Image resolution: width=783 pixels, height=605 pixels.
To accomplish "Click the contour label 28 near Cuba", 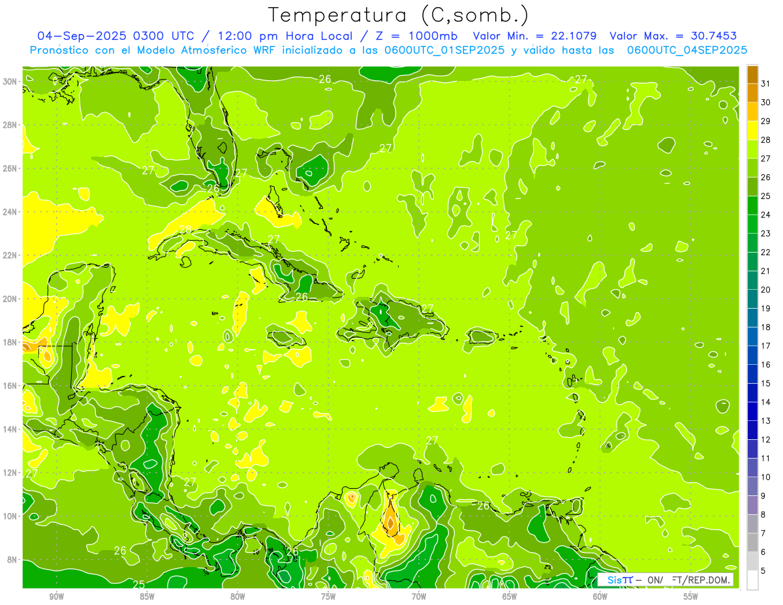I will (185, 230).
